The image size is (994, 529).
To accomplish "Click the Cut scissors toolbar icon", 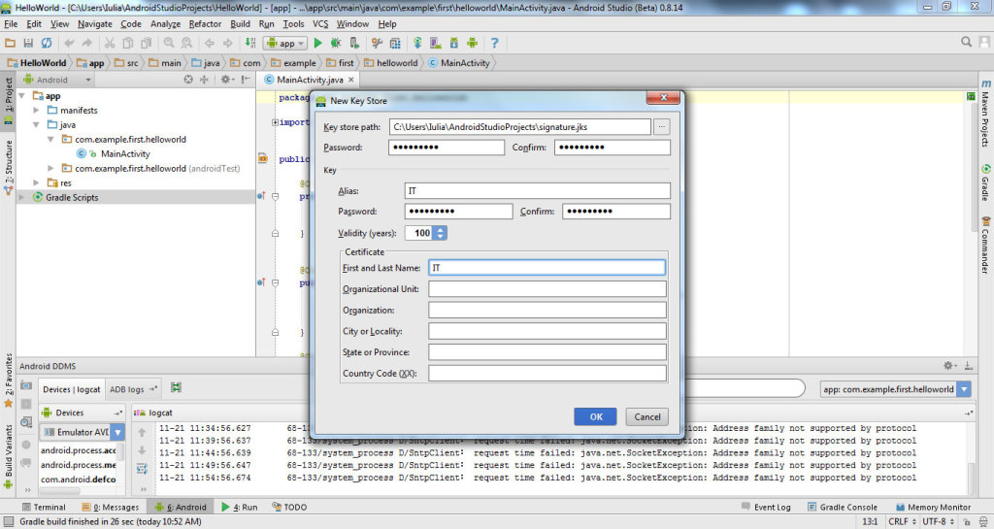I will 110,43.
